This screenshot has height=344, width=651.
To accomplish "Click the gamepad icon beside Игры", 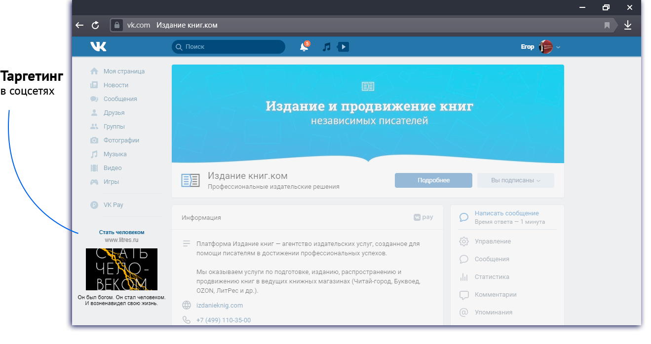I will click(94, 182).
